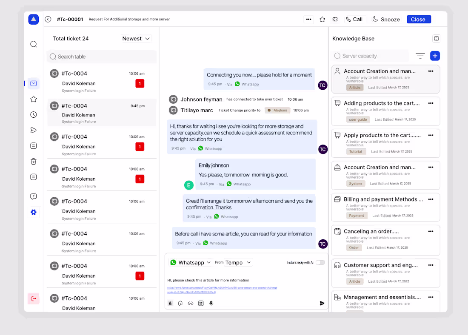Send the message with the arrow icon
Image resolution: width=468 pixels, height=335 pixels.
tap(322, 304)
